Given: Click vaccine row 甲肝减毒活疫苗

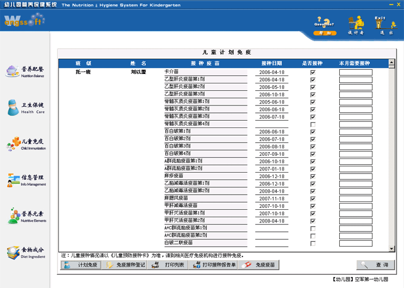Looking at the screenshot, I should point(206,206).
